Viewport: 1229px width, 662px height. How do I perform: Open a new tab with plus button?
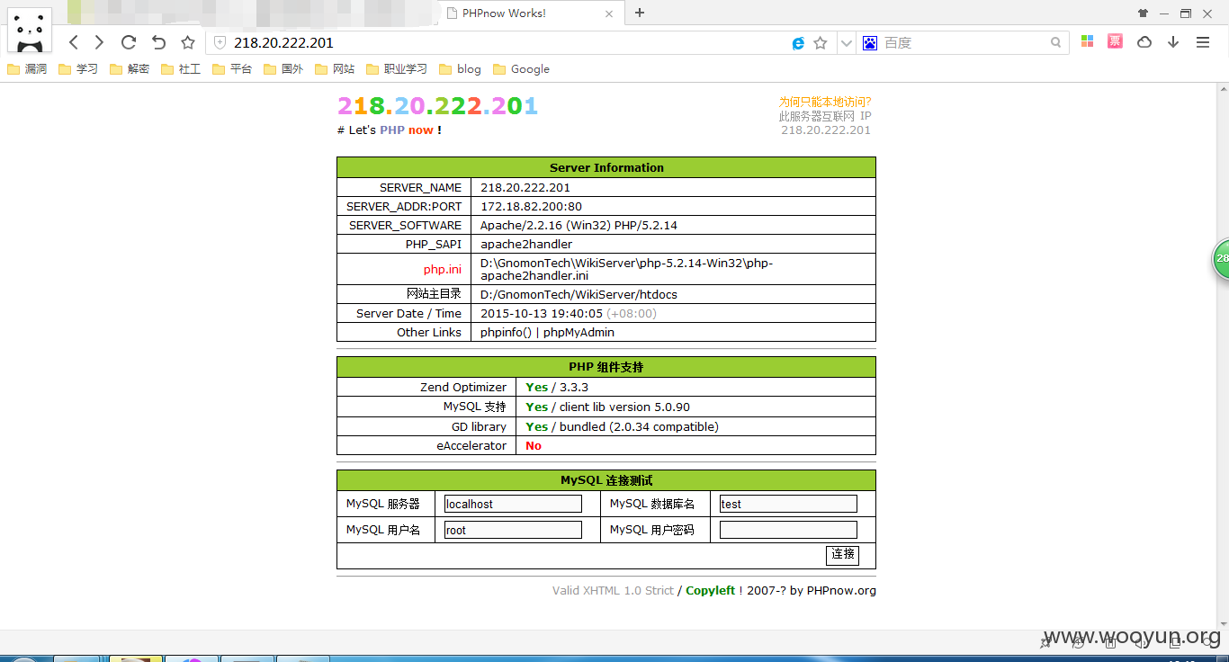(640, 13)
